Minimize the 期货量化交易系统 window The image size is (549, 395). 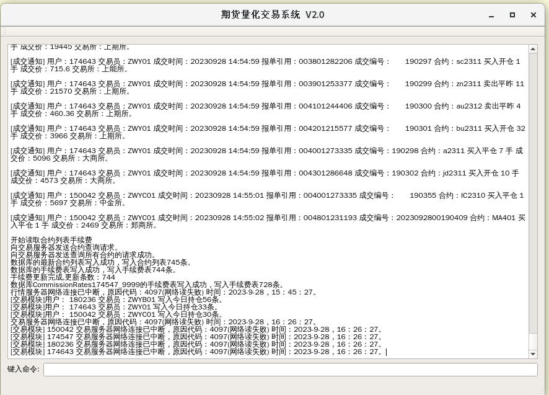coord(491,15)
